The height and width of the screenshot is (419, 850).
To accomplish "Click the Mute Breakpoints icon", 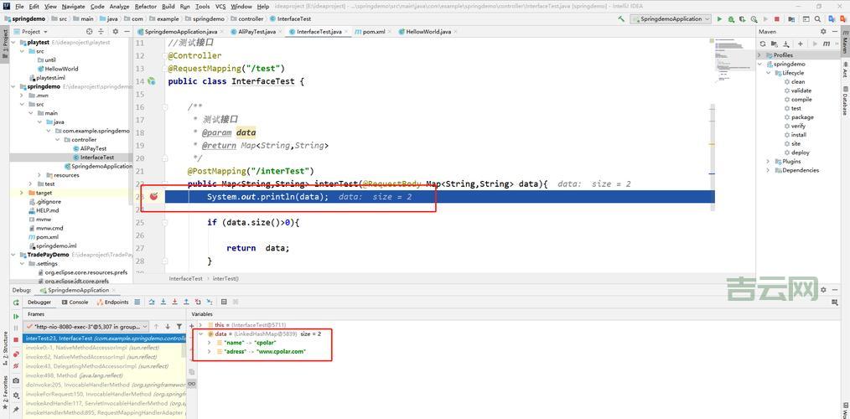I will [16, 367].
